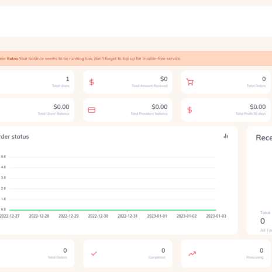
Task: Open the bar chart menu icon on order status
Action: tap(226, 136)
